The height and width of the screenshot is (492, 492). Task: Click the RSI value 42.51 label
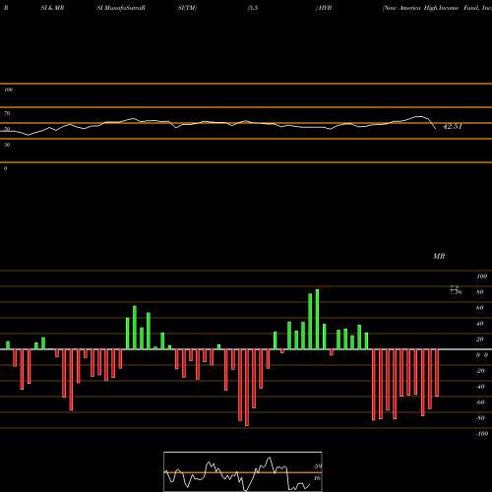tap(453, 126)
